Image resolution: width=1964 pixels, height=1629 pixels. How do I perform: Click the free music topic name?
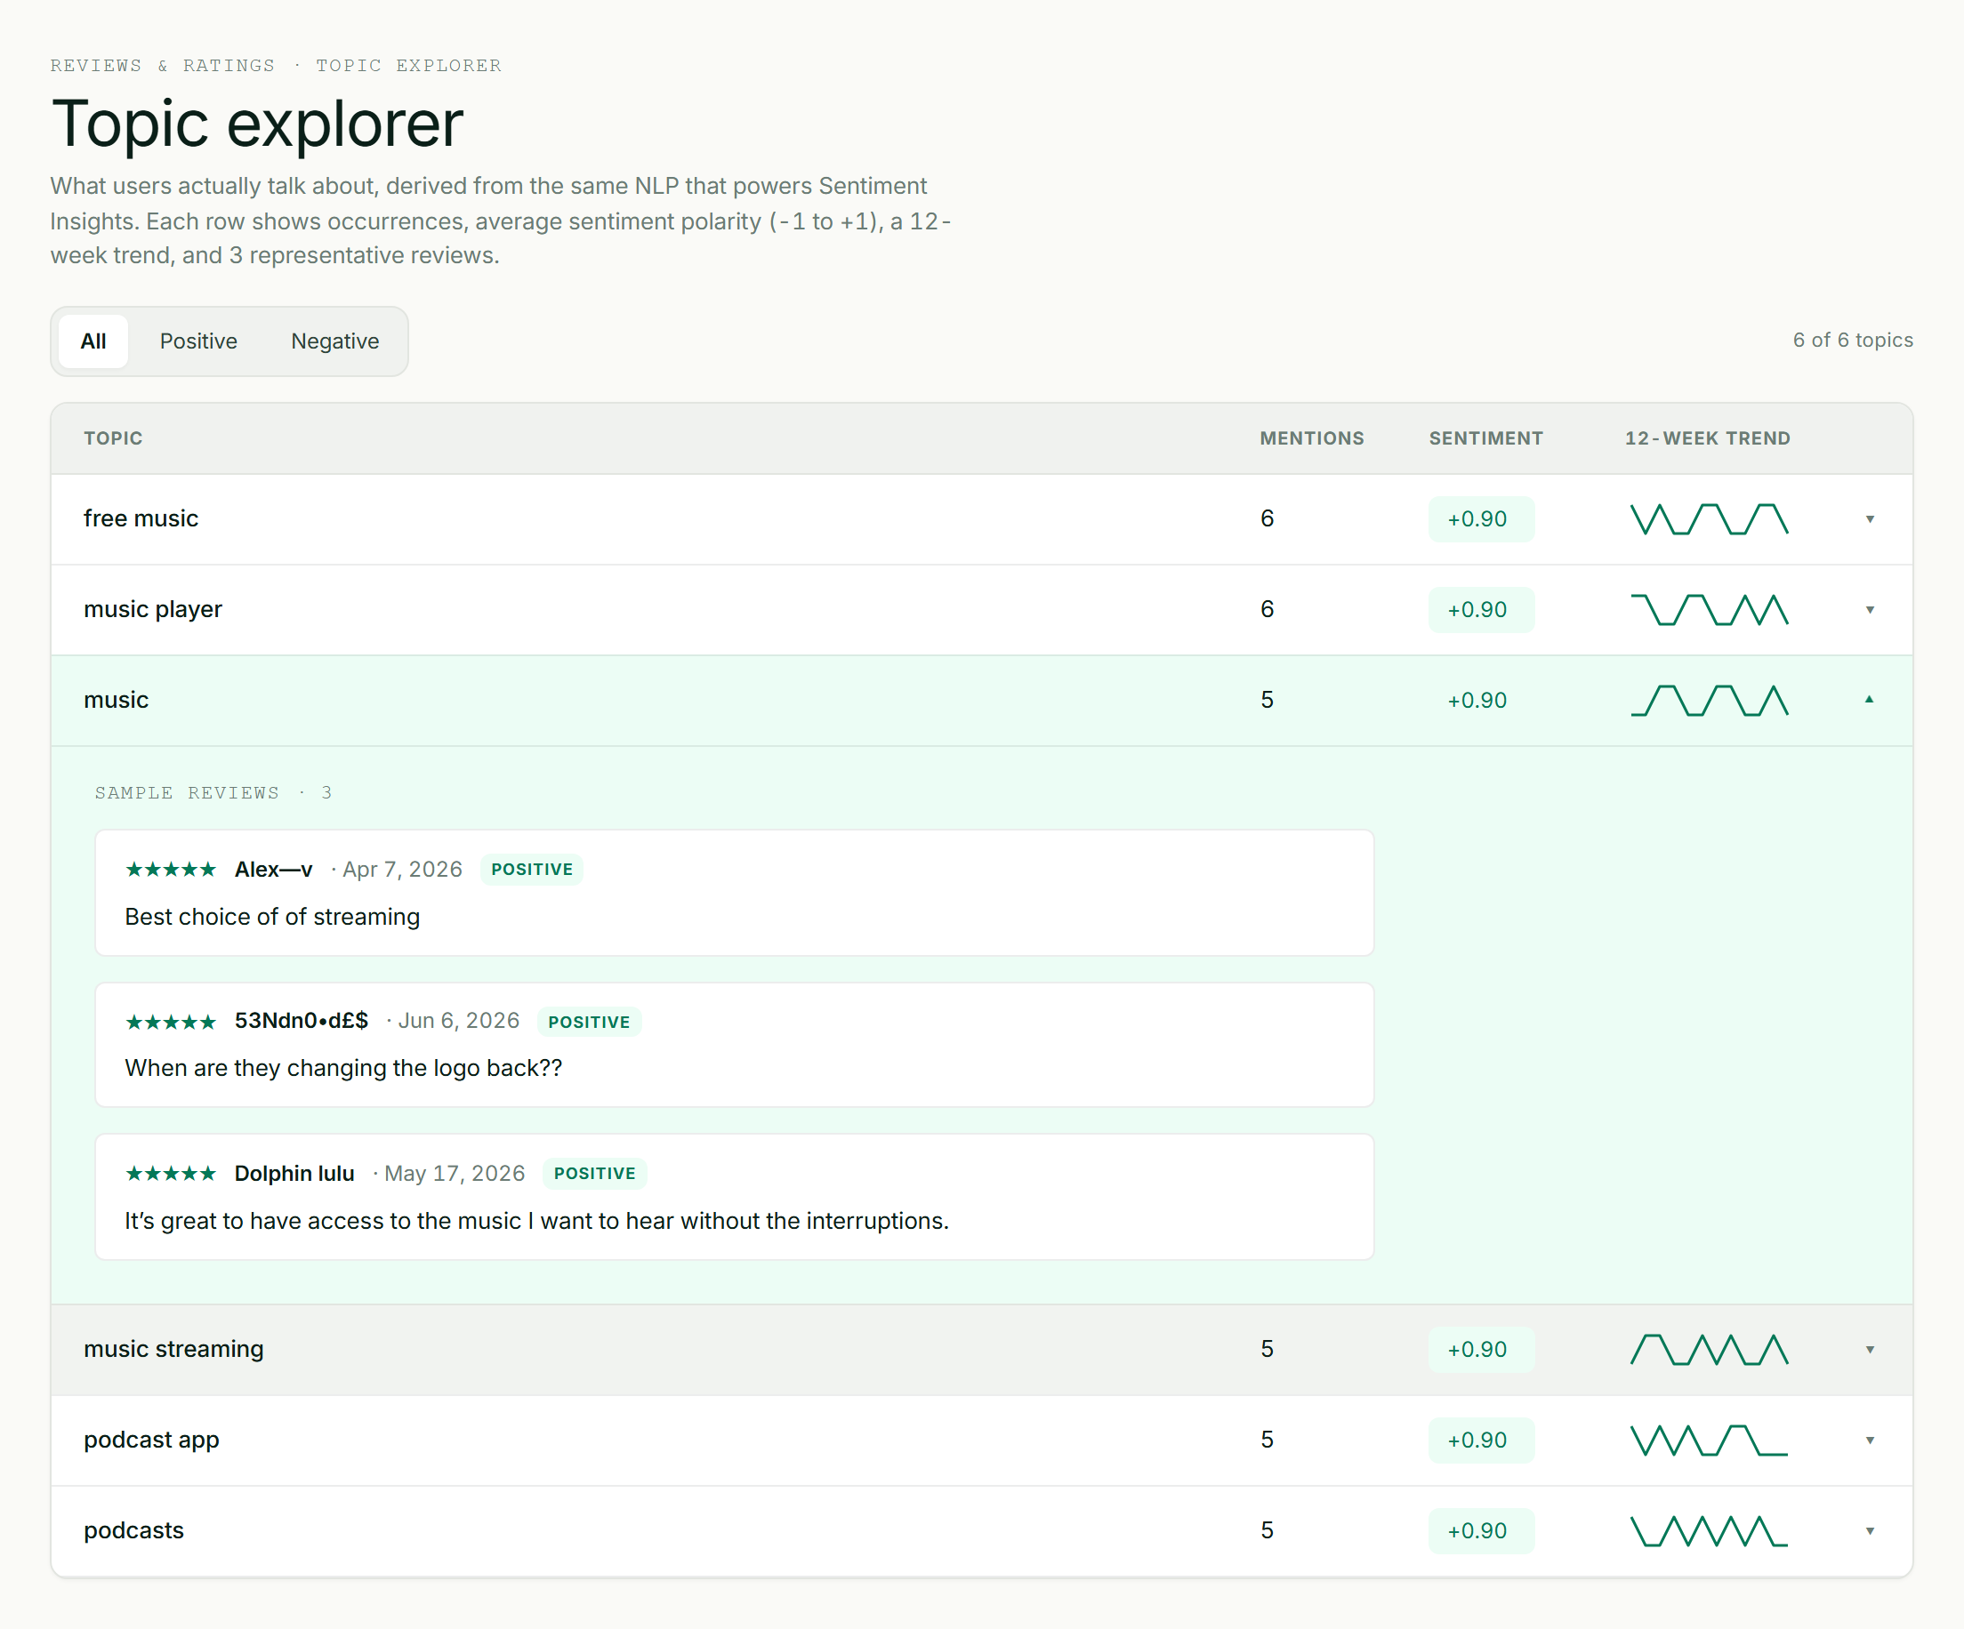pos(141,518)
